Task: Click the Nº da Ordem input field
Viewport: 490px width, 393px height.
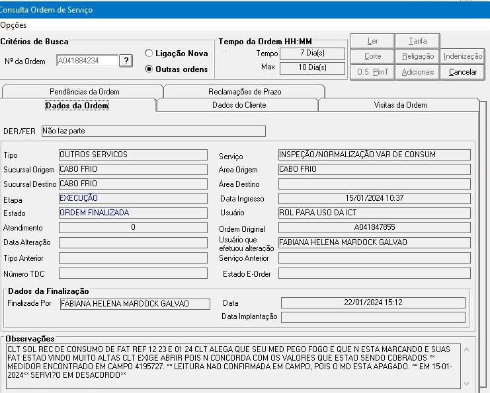Action: 87,61
